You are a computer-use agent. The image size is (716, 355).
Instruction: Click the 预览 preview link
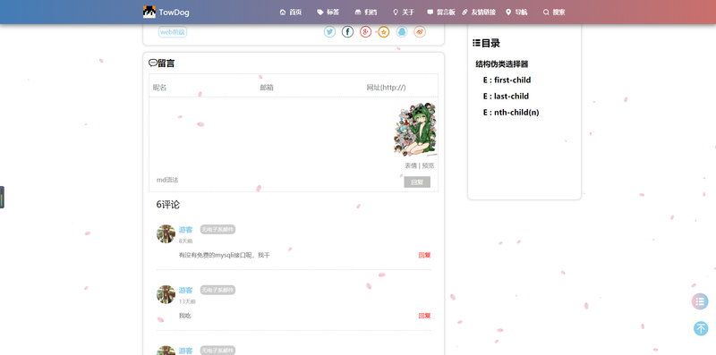point(428,165)
